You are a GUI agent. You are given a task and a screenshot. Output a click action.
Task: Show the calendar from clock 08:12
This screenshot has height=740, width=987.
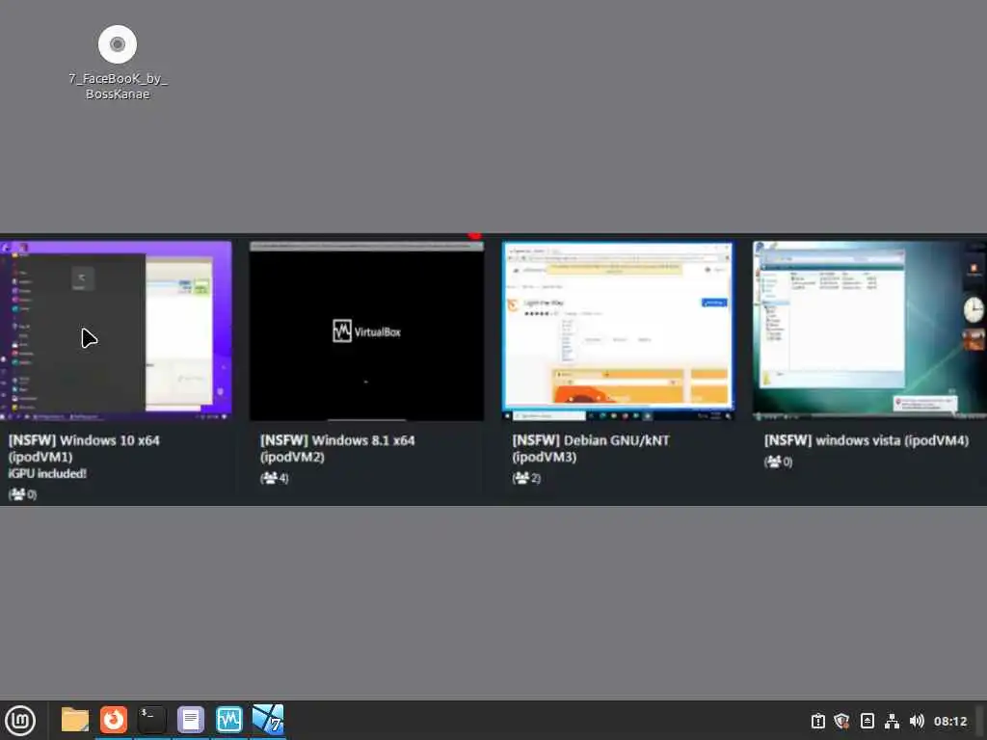pyautogui.click(x=949, y=721)
